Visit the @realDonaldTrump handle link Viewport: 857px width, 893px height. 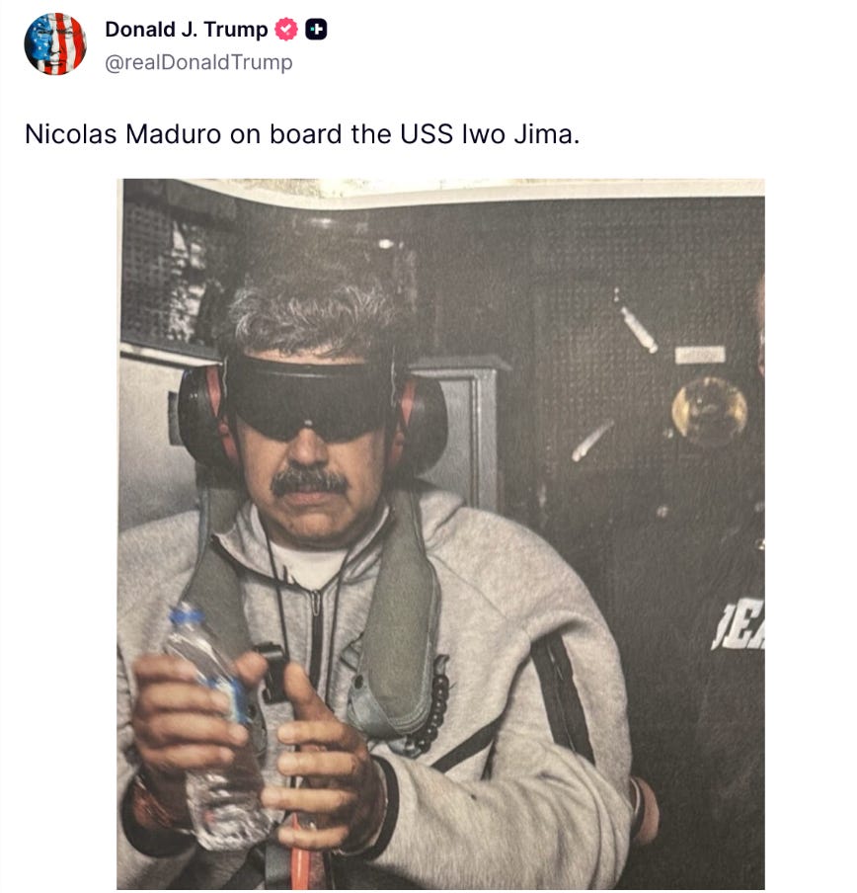pyautogui.click(x=198, y=62)
